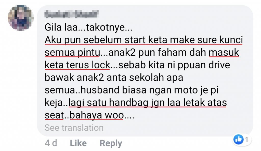Click the underlined 'bahaya woo' text
Viewport: 261px width, 151px height.
pyautogui.click(x=97, y=115)
